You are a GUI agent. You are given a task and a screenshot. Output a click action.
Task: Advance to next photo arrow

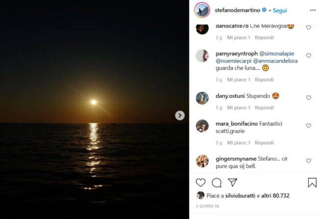180,115
